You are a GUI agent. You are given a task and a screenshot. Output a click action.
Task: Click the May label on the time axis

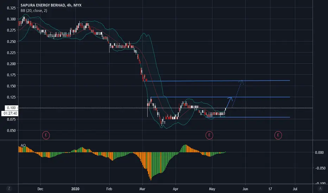(x=212, y=189)
